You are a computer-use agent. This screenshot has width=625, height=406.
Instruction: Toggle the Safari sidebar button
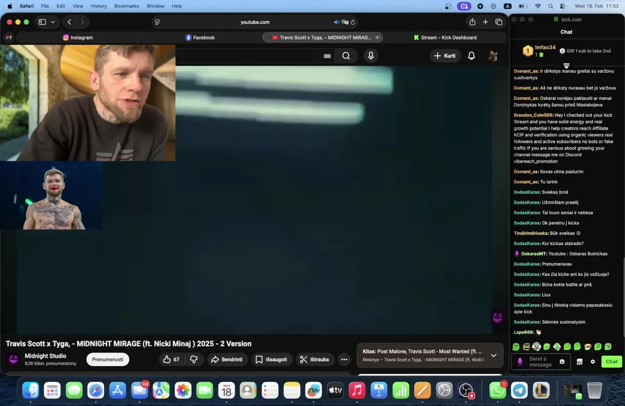[x=42, y=22]
